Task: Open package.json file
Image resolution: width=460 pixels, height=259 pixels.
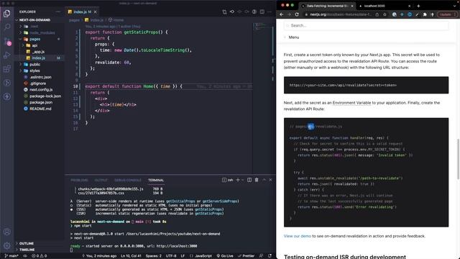Action: pos(40,102)
